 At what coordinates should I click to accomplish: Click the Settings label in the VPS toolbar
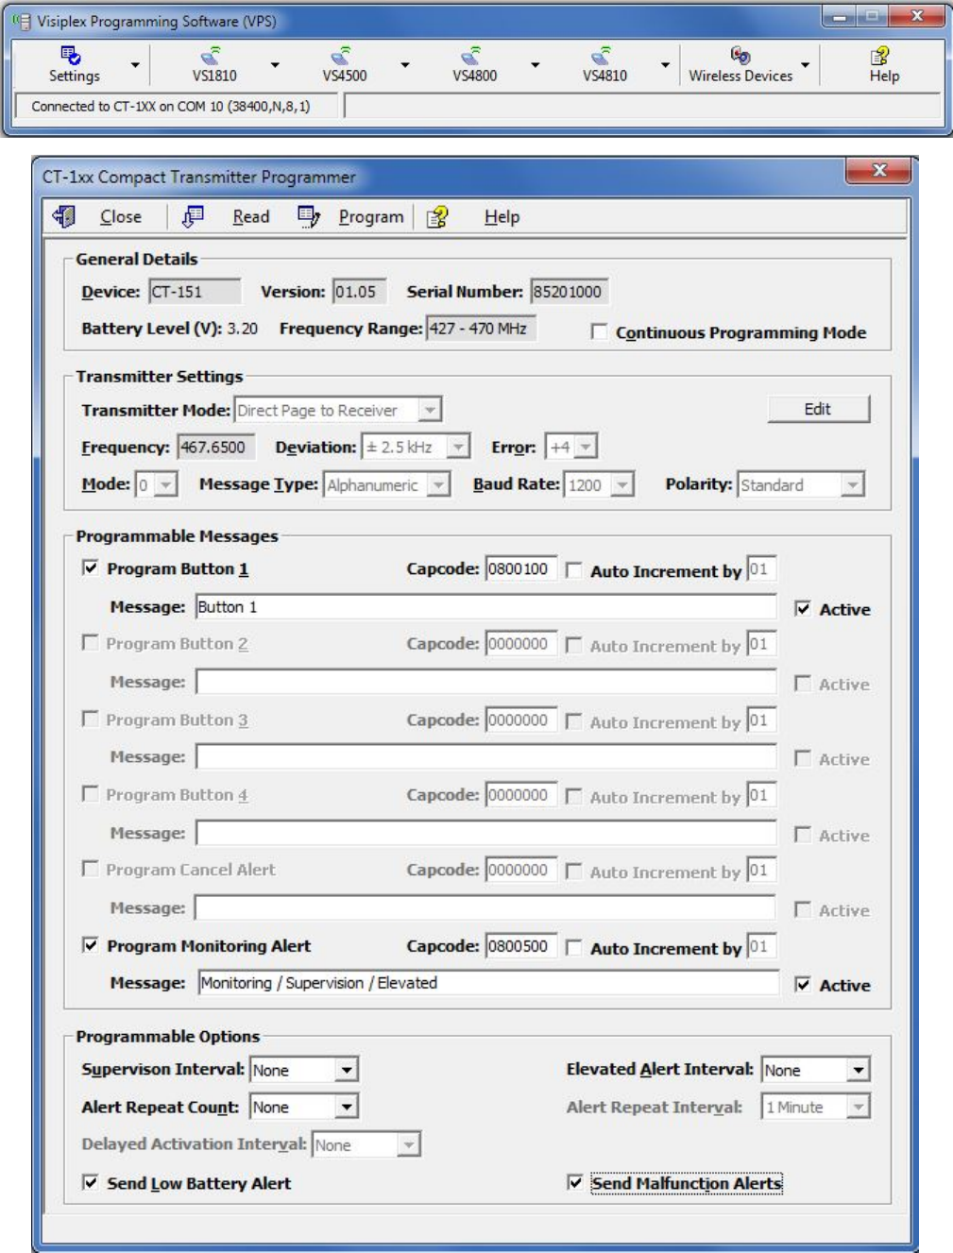click(74, 76)
